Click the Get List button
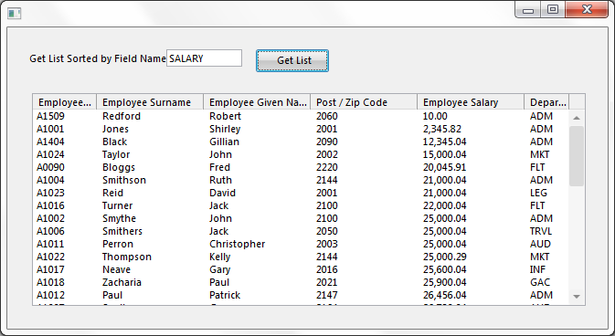Viewport: 615px width, 336px height. pyautogui.click(x=292, y=61)
